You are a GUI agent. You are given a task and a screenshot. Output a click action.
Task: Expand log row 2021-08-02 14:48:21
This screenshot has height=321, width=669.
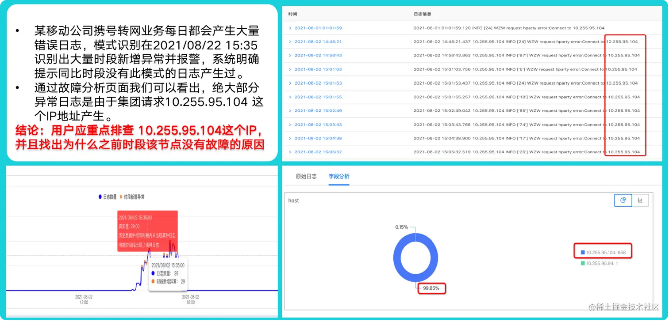tap(290, 42)
